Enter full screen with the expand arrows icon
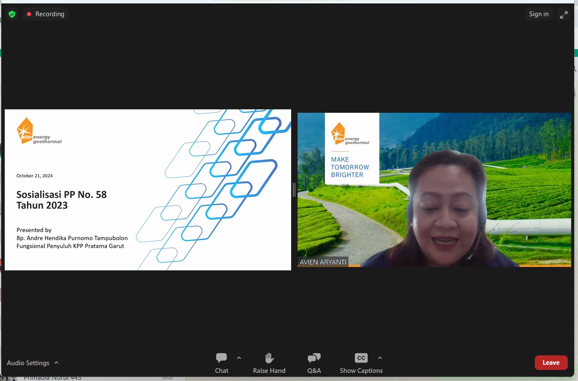 coord(564,15)
